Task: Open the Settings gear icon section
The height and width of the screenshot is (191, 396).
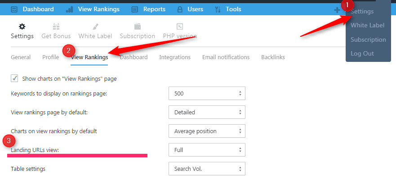Action: click(22, 26)
